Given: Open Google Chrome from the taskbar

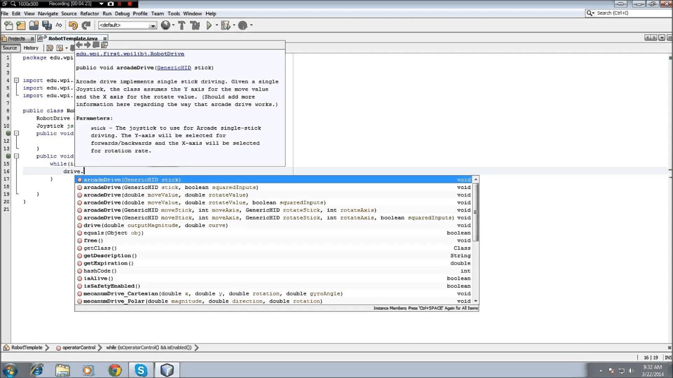Looking at the screenshot, I should [115, 371].
